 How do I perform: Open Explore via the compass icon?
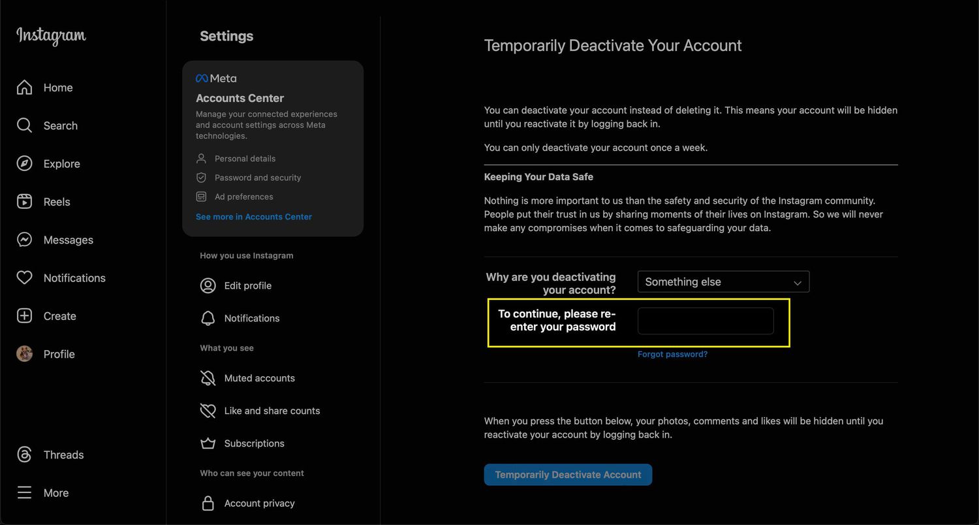24,163
